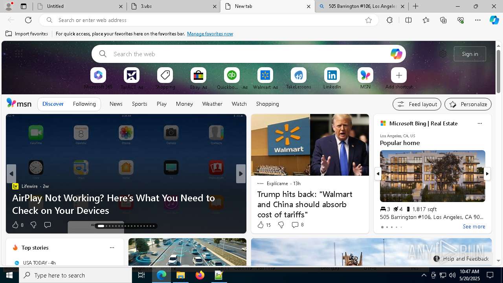Open the Sports section

(140, 104)
